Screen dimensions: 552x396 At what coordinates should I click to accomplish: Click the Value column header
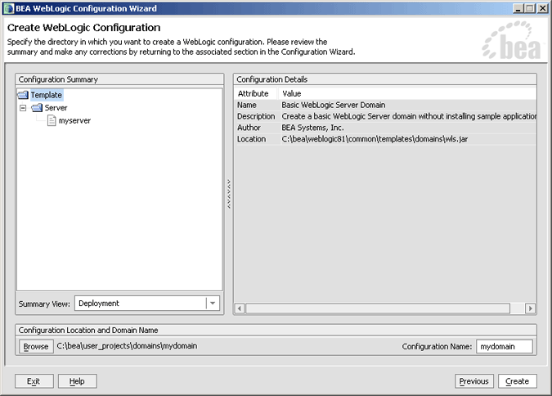point(408,93)
